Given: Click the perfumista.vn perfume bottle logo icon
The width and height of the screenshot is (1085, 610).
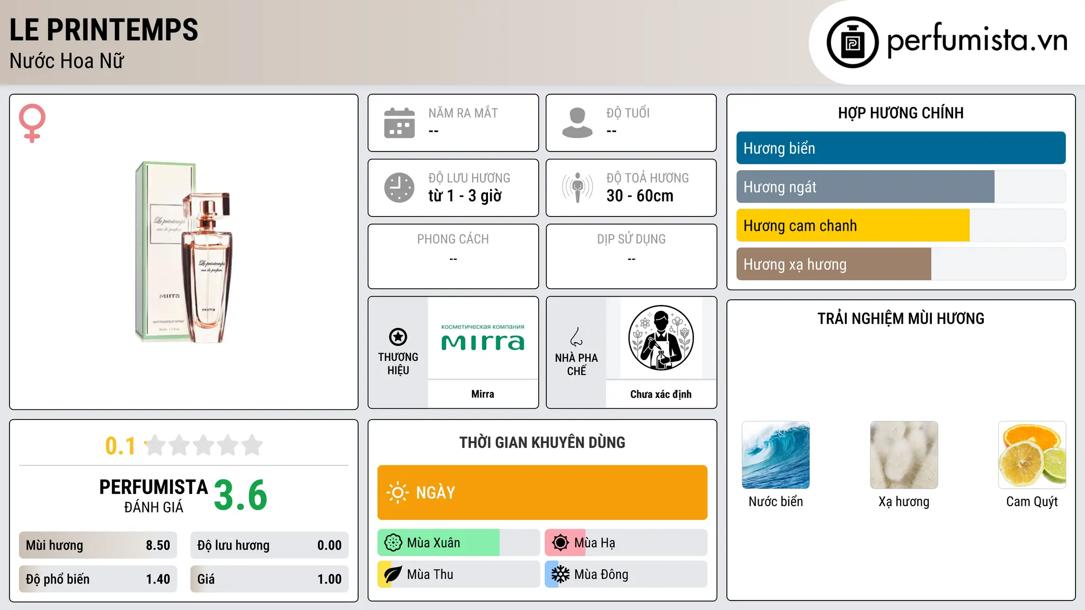Looking at the screenshot, I should click(x=852, y=42).
